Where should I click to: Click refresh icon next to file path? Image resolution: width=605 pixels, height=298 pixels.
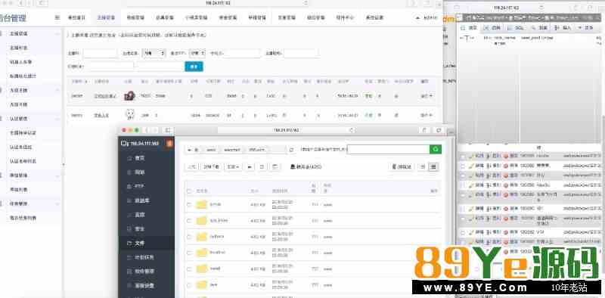(291, 150)
